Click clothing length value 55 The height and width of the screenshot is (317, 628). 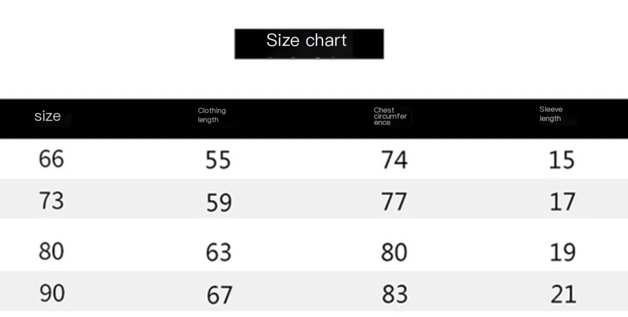(218, 160)
